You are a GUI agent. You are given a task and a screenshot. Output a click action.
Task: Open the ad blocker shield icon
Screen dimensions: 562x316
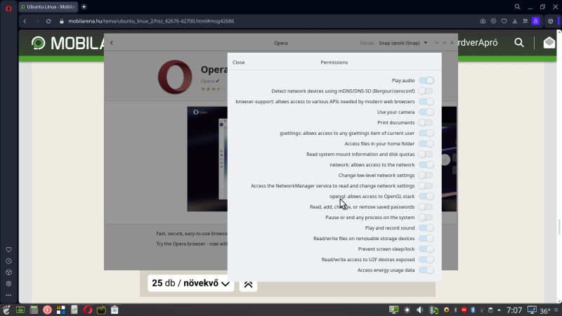[494, 21]
